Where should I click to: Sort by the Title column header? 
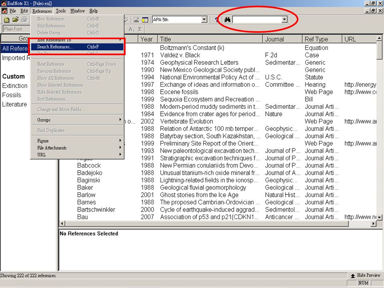(210, 39)
